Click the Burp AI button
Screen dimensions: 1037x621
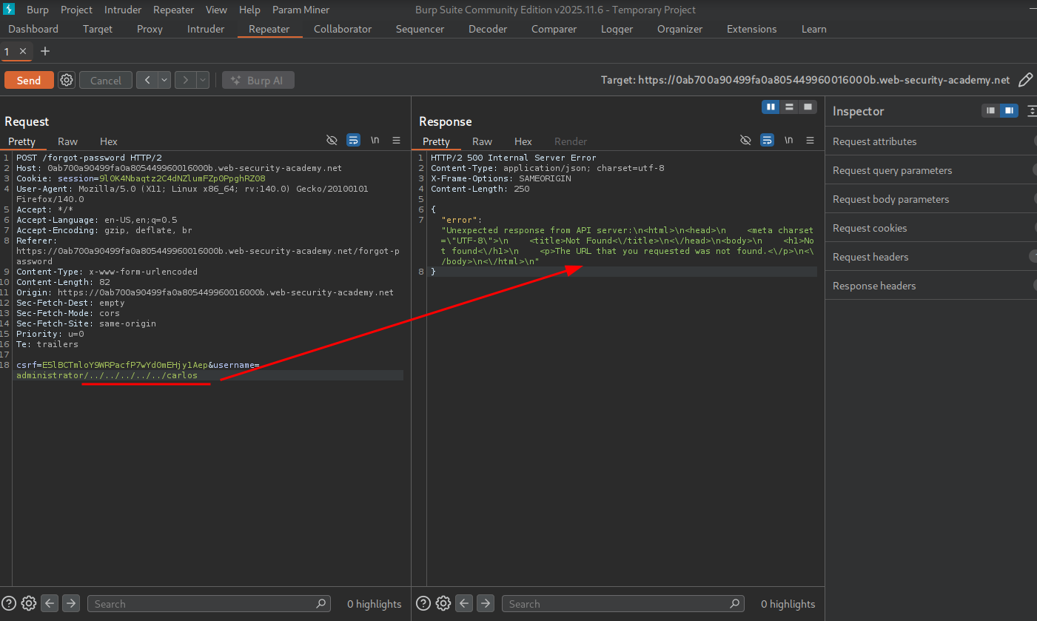pos(258,80)
